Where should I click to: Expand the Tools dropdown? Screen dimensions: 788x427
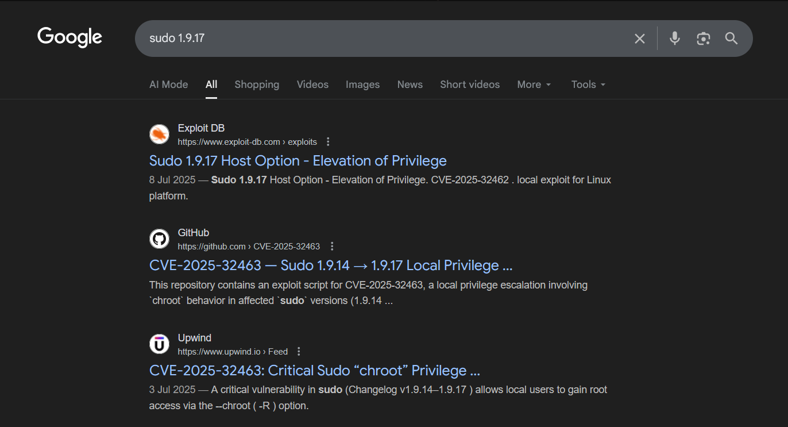(589, 84)
